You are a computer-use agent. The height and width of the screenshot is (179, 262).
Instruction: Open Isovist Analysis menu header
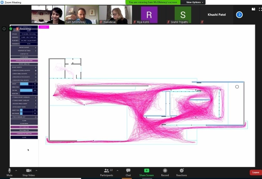[24, 64]
